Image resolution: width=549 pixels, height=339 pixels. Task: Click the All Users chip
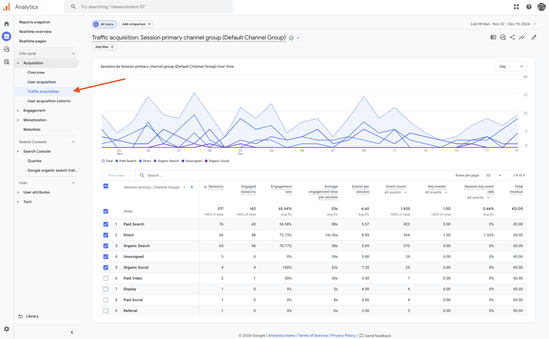pyautogui.click(x=103, y=24)
